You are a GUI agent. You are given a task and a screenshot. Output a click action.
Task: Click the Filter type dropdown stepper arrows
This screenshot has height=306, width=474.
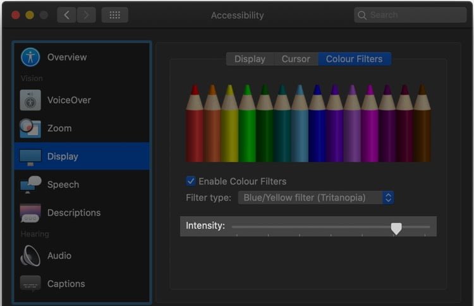[x=388, y=198]
